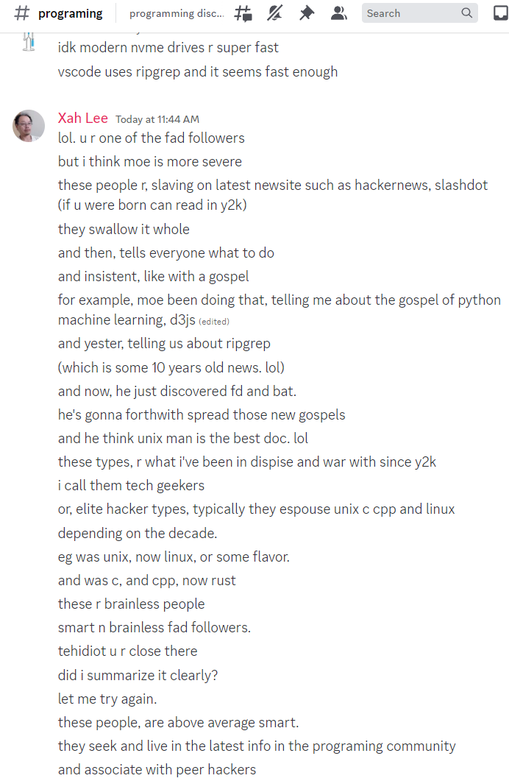Select message 'did i summarize it clearly?'
This screenshot has width=509, height=781.
click(x=138, y=676)
